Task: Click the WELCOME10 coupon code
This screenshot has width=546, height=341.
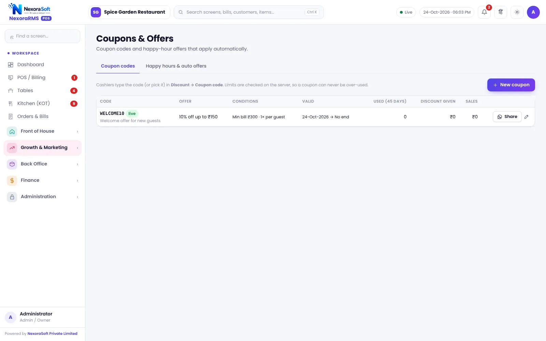Action: click(112, 114)
